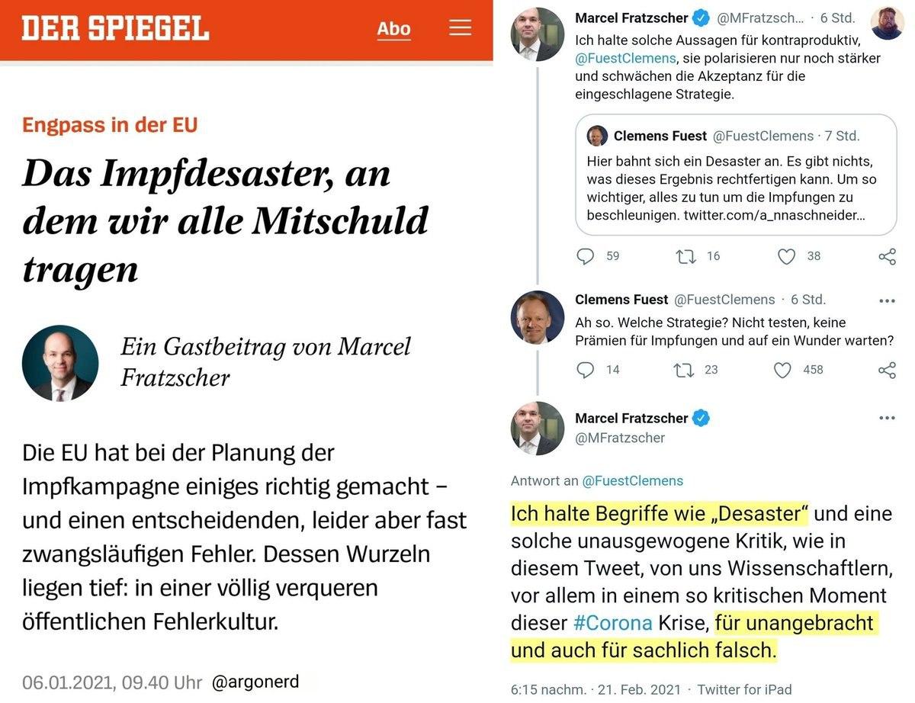Click the Engpass in der EU category
Viewport: 915px width, 703px height.
coord(110,125)
